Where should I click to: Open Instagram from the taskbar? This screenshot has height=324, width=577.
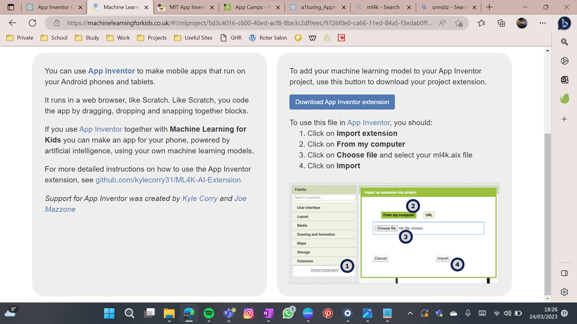click(248, 313)
